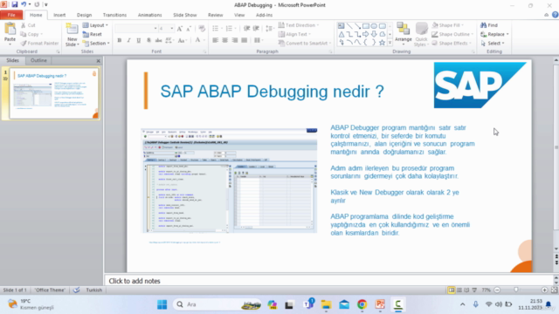Center the text alignment
This screenshot has height=314, width=559.
coord(225,40)
